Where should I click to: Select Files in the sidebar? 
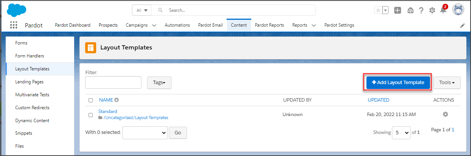click(20, 146)
